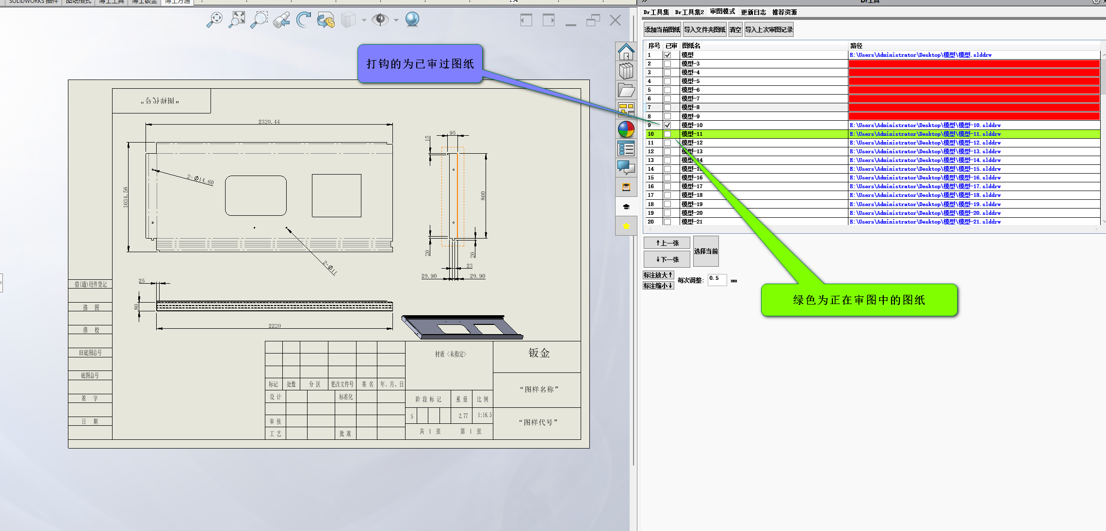The height and width of the screenshot is (531, 1106).
Task: Click Zoom to Fit magnifier icon
Action: (x=214, y=19)
